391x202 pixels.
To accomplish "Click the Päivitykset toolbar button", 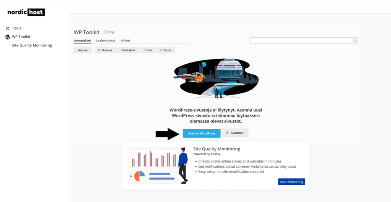I will (x=128, y=50).
